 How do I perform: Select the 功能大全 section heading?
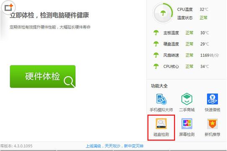(159, 86)
